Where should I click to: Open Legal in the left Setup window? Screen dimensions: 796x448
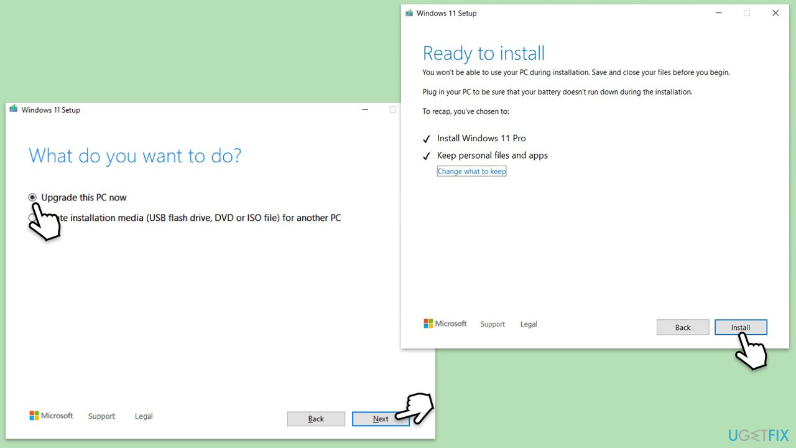click(x=144, y=416)
